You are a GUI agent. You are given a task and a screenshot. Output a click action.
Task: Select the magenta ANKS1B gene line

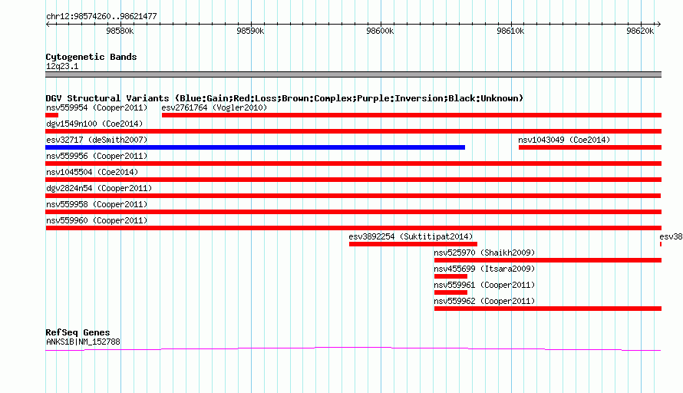(353, 348)
